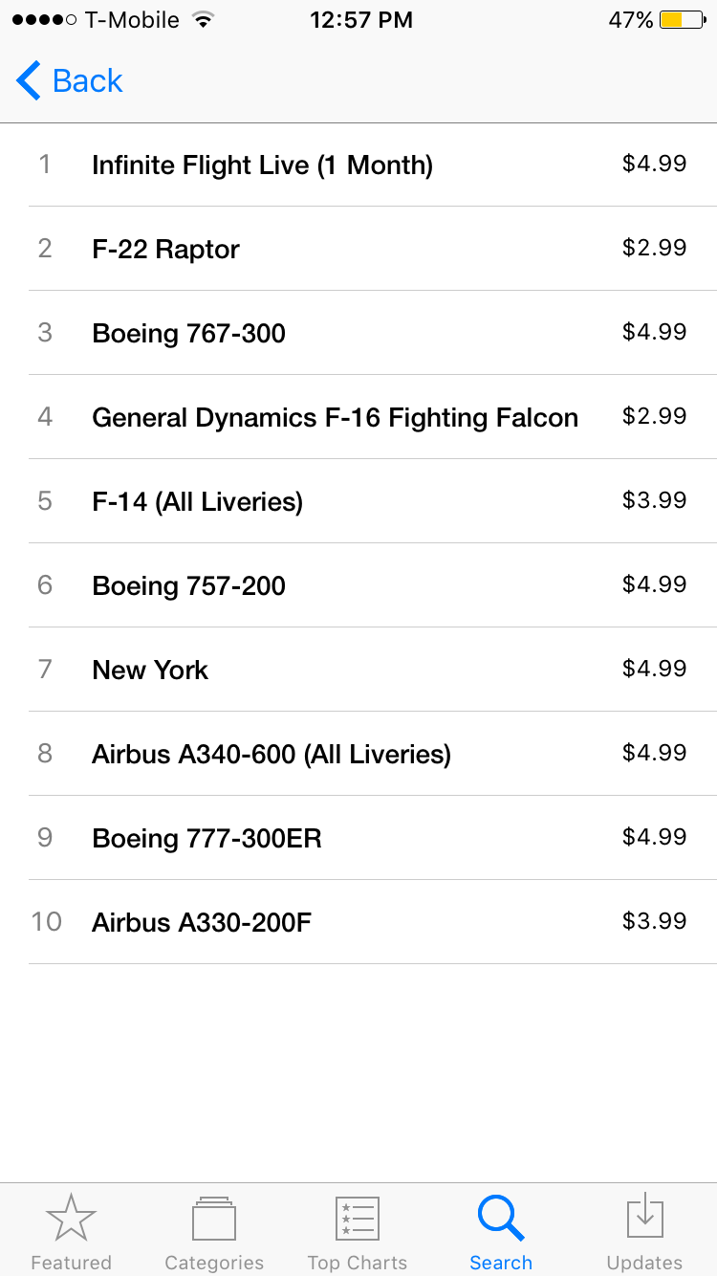Tap the $3.99 price for Airbus A330-200F
The image size is (717, 1276).
point(654,921)
